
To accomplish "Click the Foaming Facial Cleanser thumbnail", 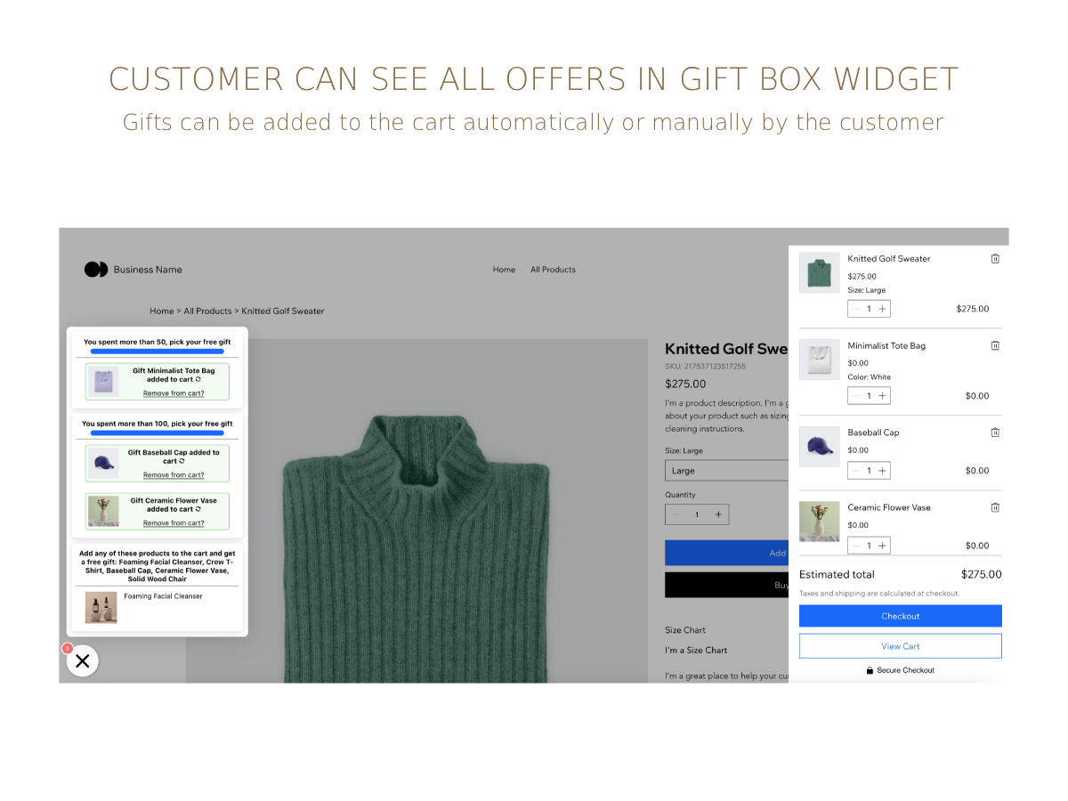I will pyautogui.click(x=101, y=607).
